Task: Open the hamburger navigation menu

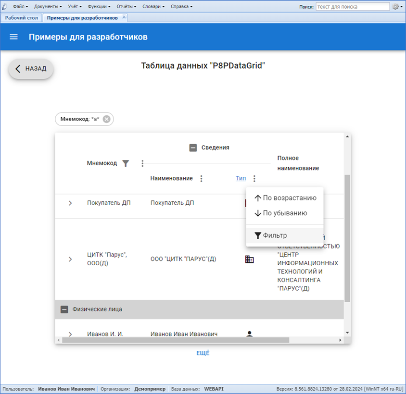Action: pos(13,37)
